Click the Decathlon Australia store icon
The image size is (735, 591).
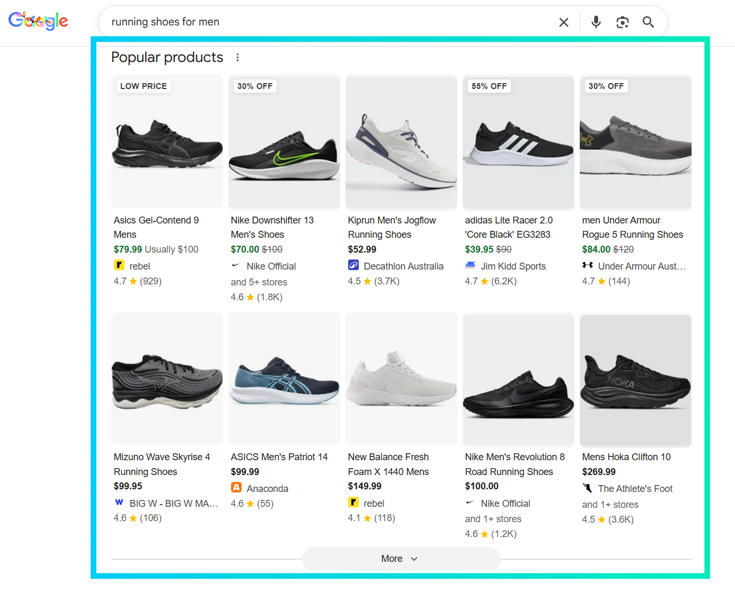353,266
